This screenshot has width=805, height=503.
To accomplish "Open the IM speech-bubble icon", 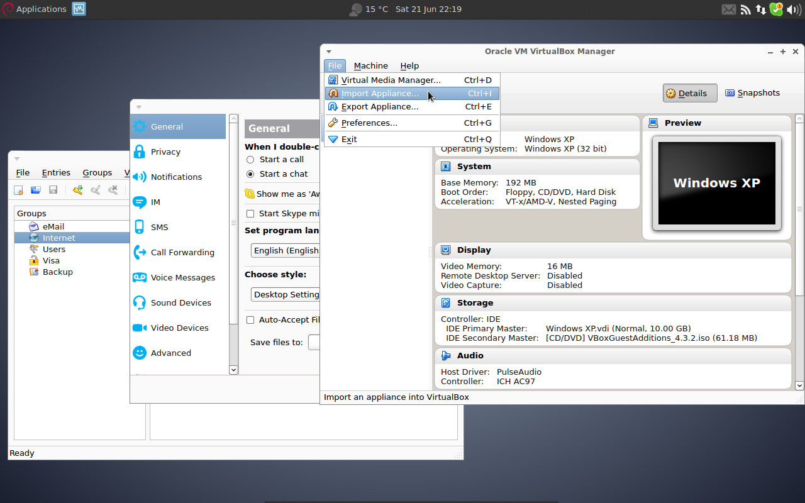I will 140,202.
